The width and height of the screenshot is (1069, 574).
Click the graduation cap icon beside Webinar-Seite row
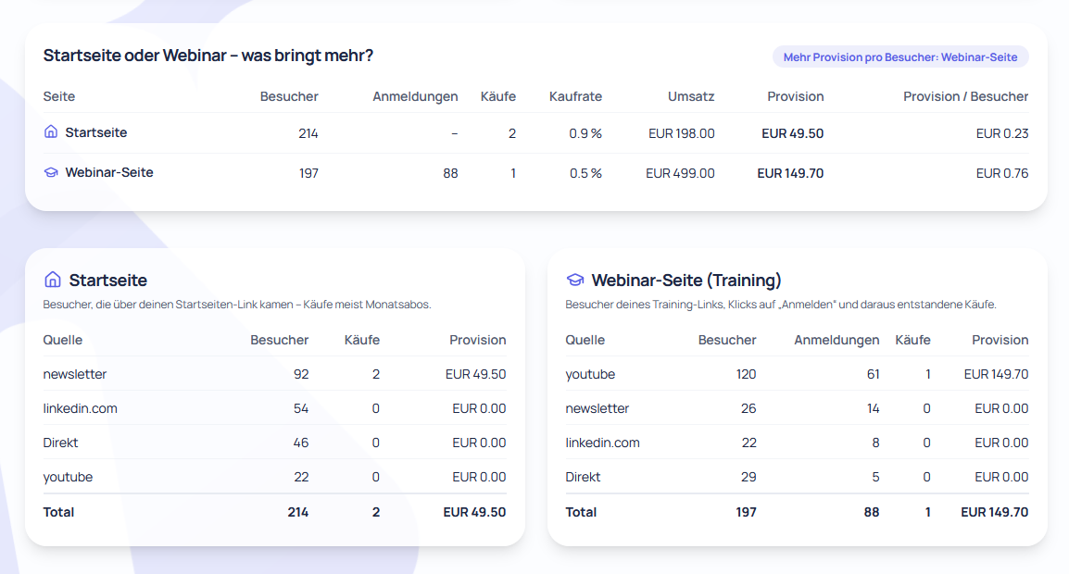[x=51, y=172]
